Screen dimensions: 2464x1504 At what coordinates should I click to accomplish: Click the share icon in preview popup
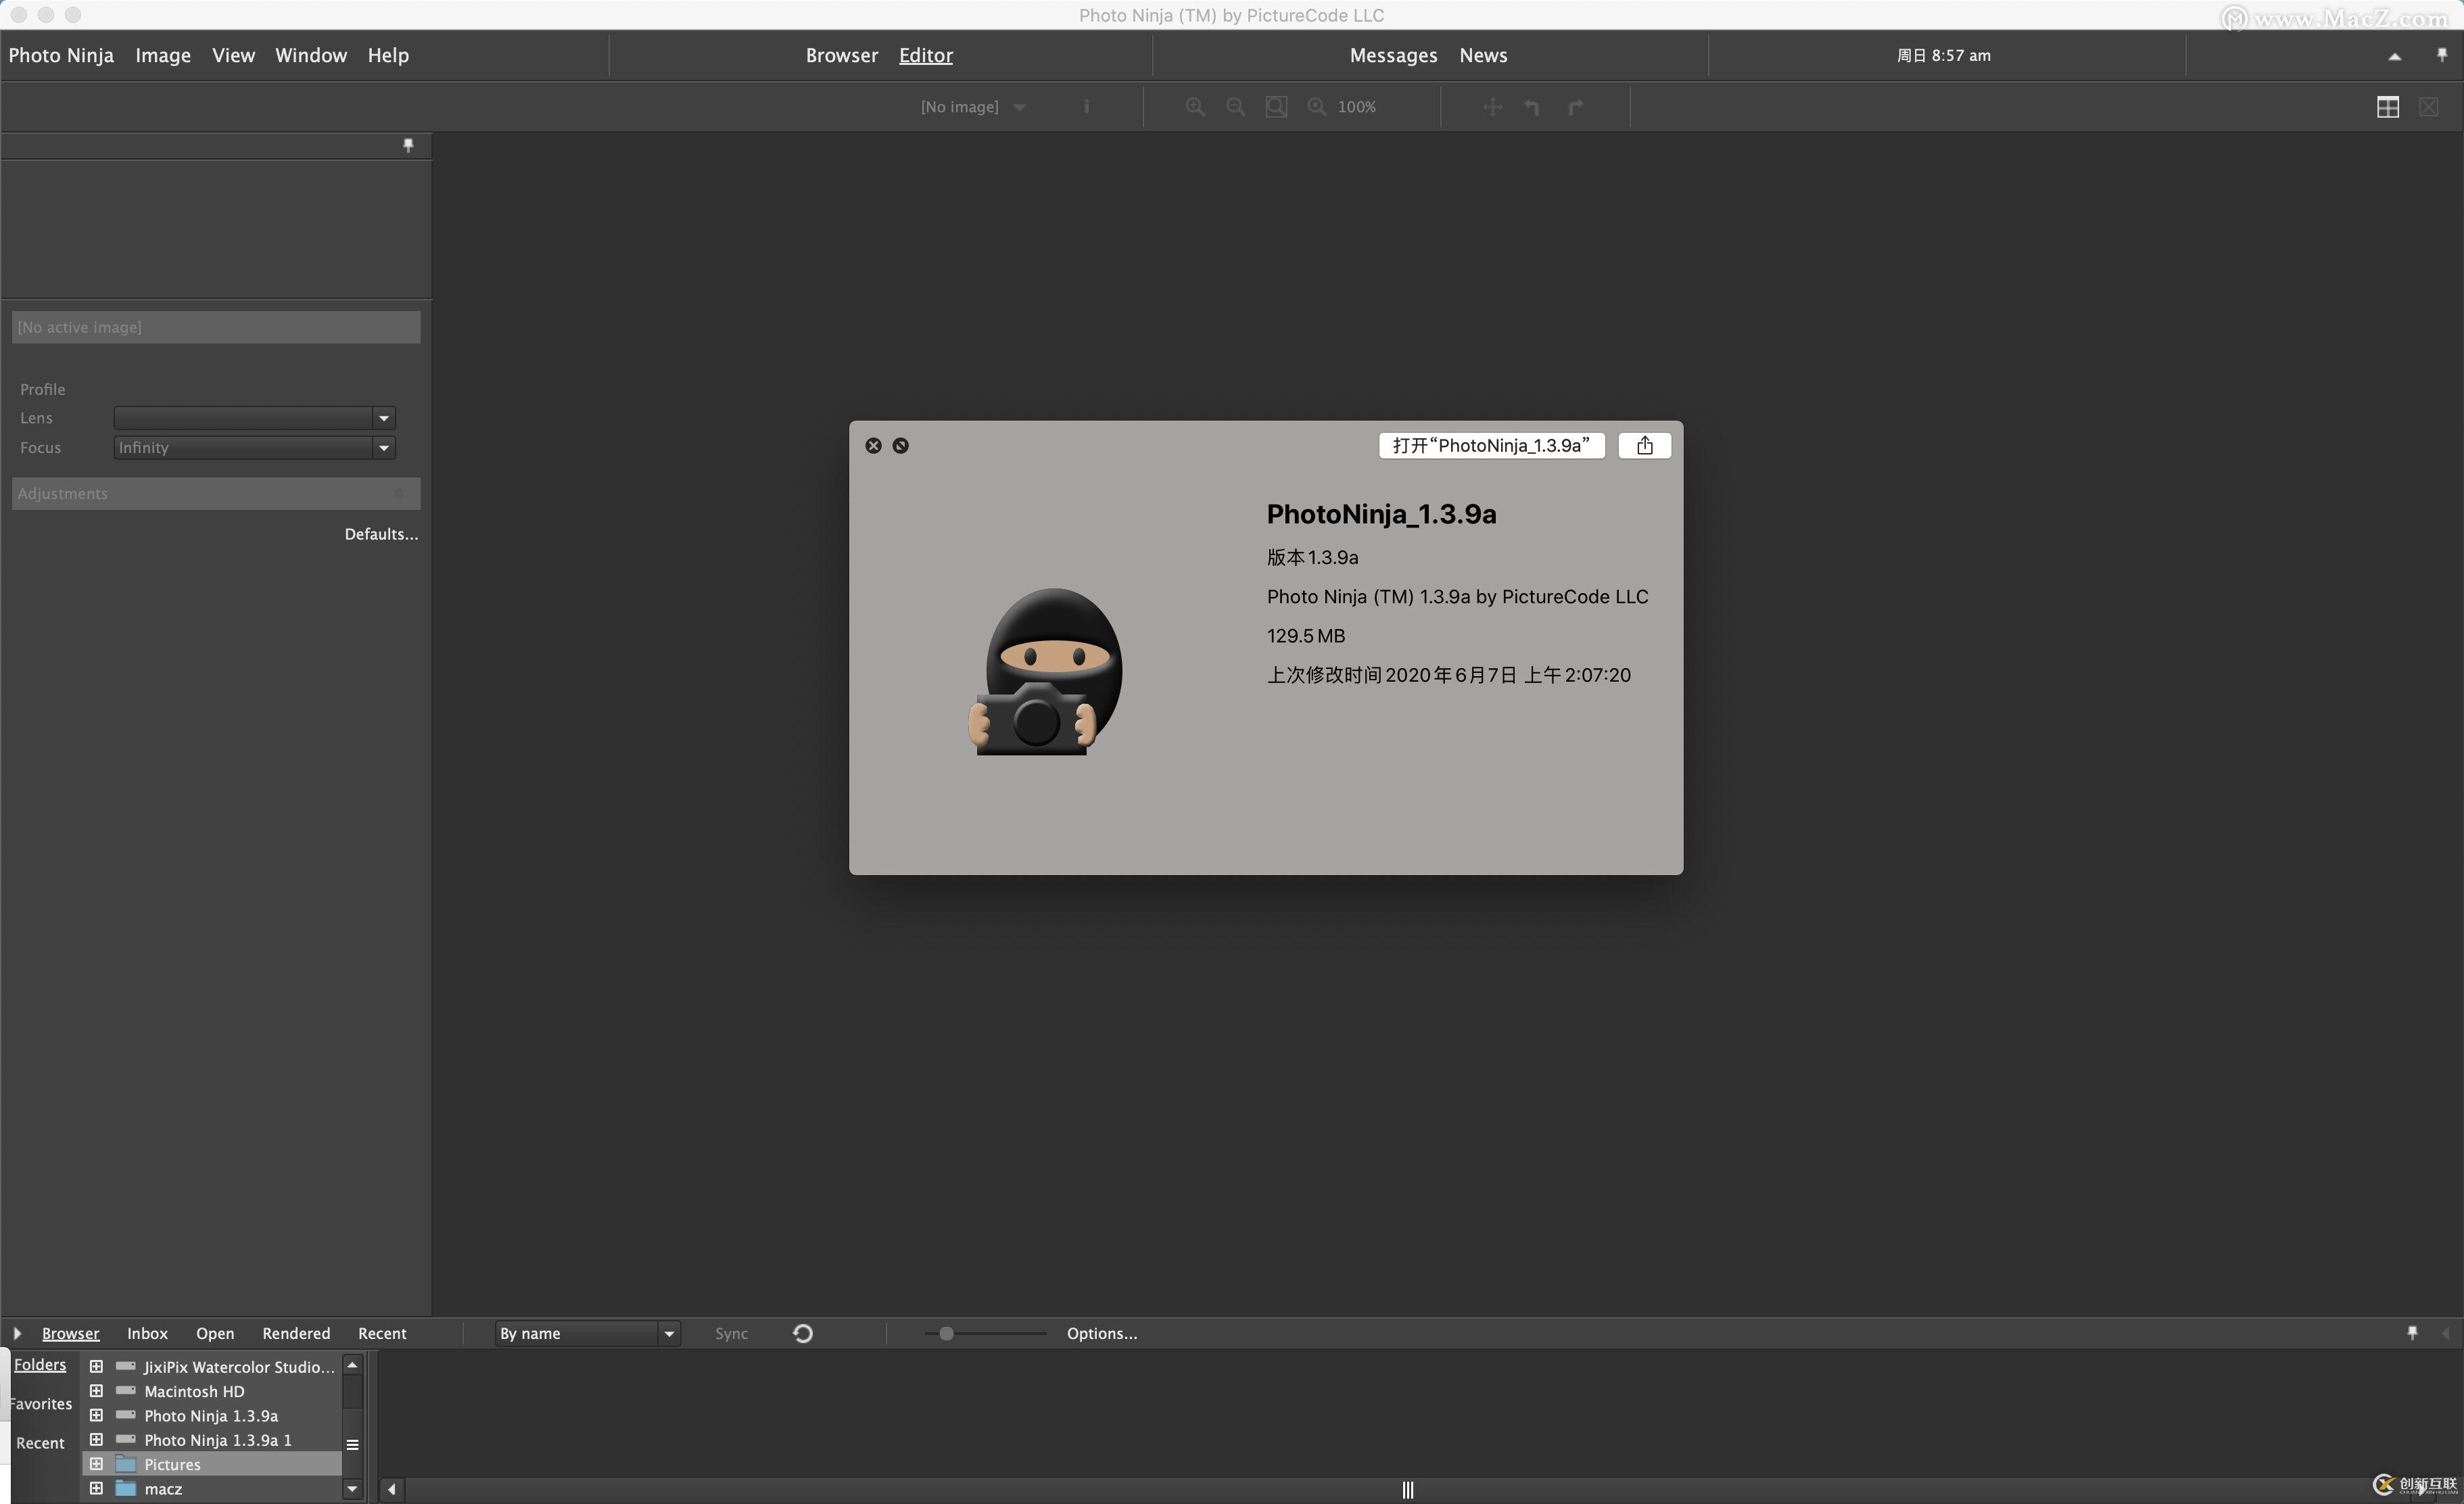[1645, 445]
